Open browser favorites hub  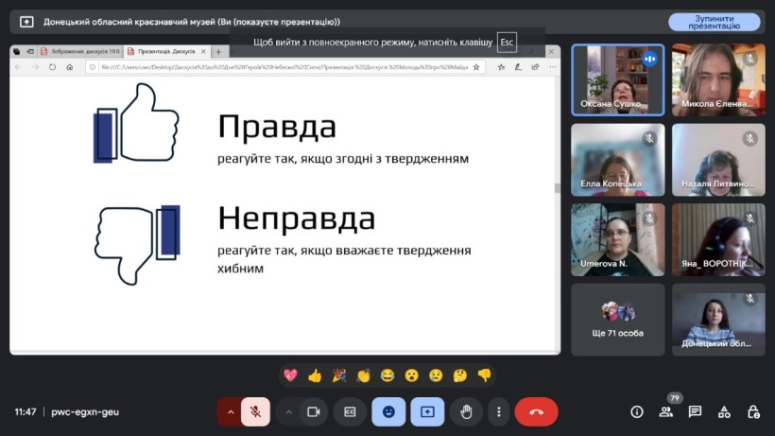pyautogui.click(x=501, y=67)
